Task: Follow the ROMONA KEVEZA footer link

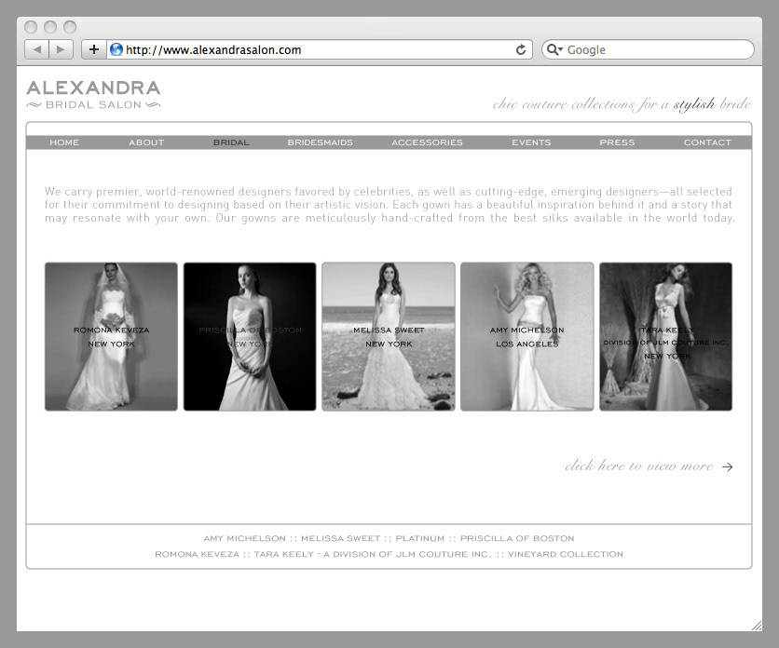Action: 197,554
